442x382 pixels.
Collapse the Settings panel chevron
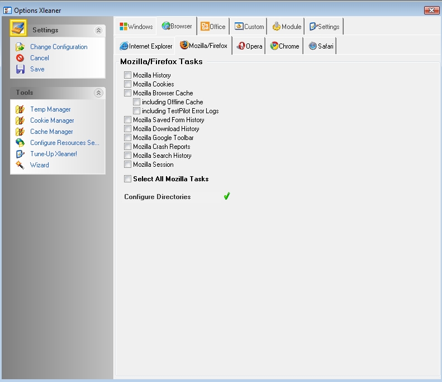(x=98, y=30)
